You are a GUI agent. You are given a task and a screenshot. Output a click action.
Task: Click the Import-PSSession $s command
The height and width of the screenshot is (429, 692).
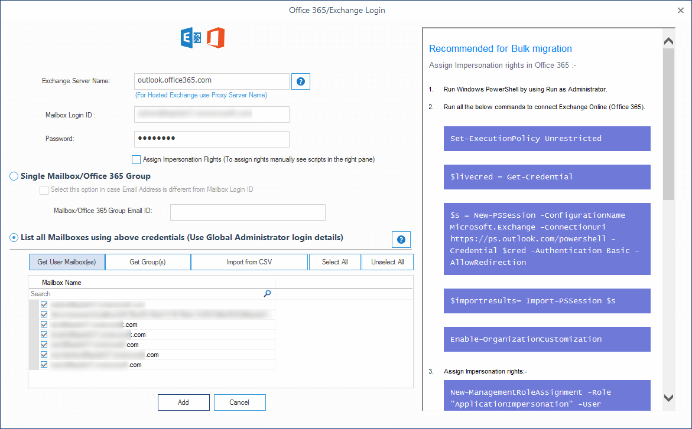coord(547,301)
